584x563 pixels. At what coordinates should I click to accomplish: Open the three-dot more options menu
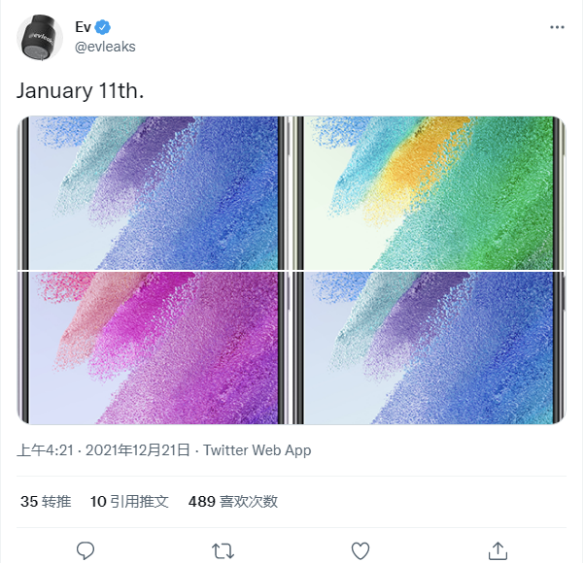tap(557, 27)
